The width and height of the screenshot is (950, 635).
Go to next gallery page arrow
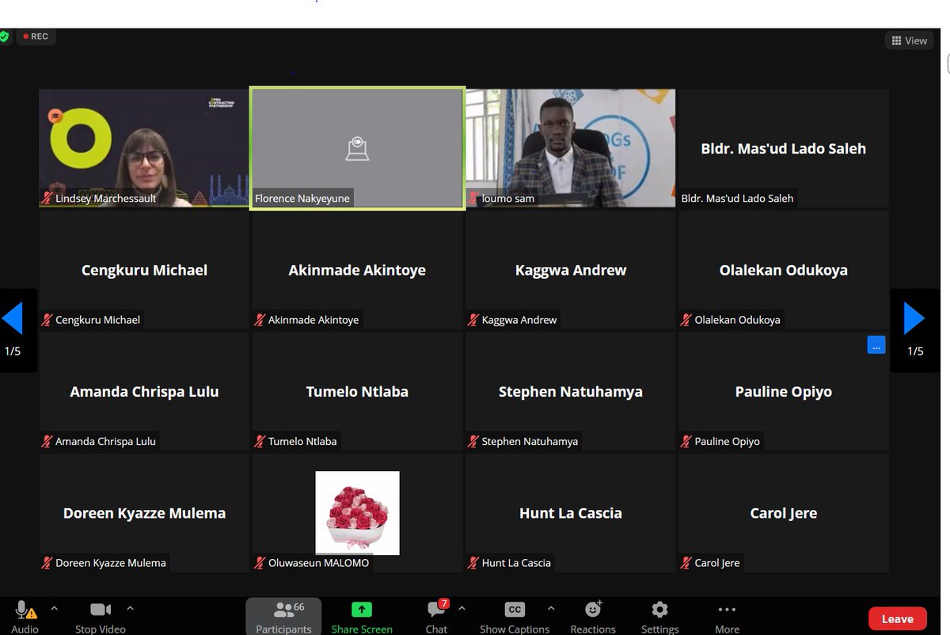pos(914,318)
